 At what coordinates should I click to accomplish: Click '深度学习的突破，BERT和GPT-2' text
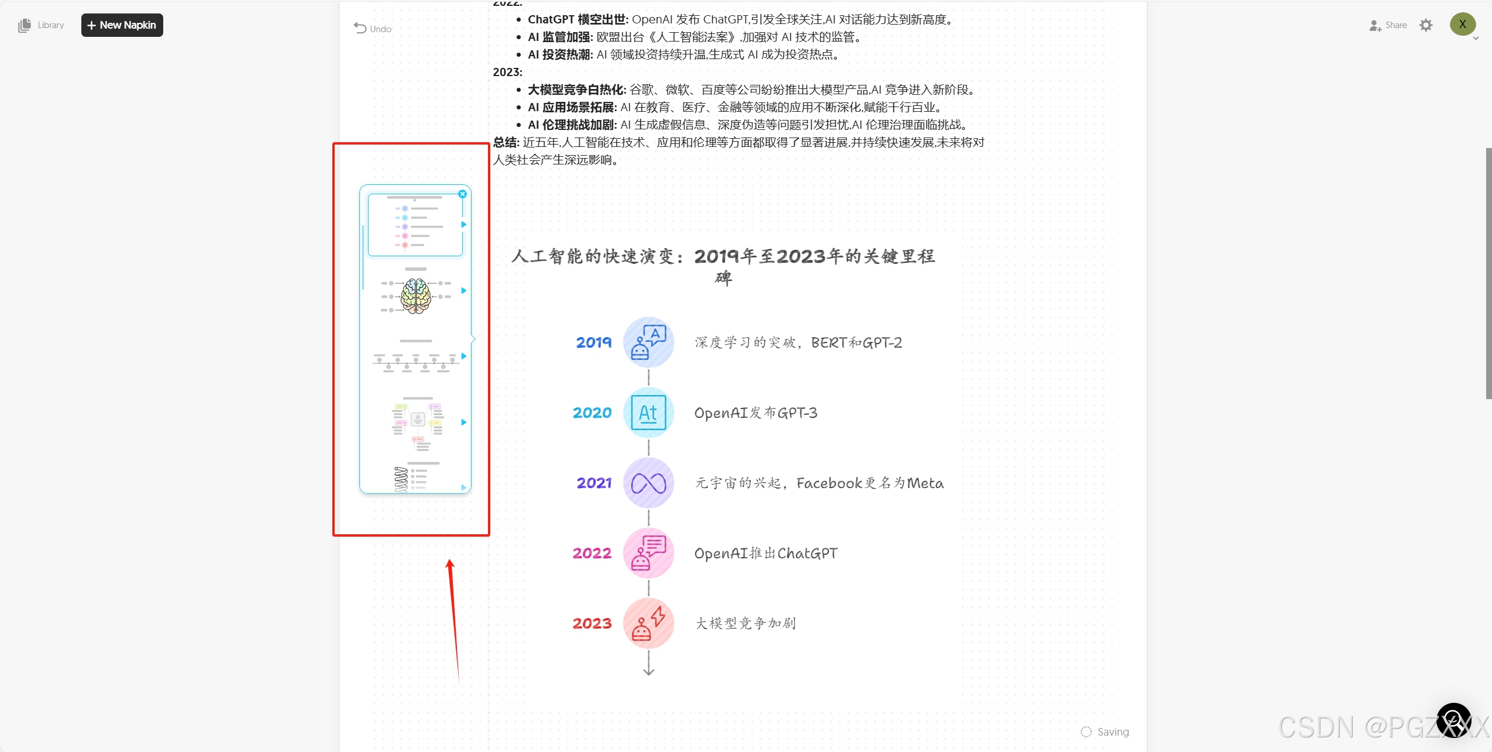point(798,342)
